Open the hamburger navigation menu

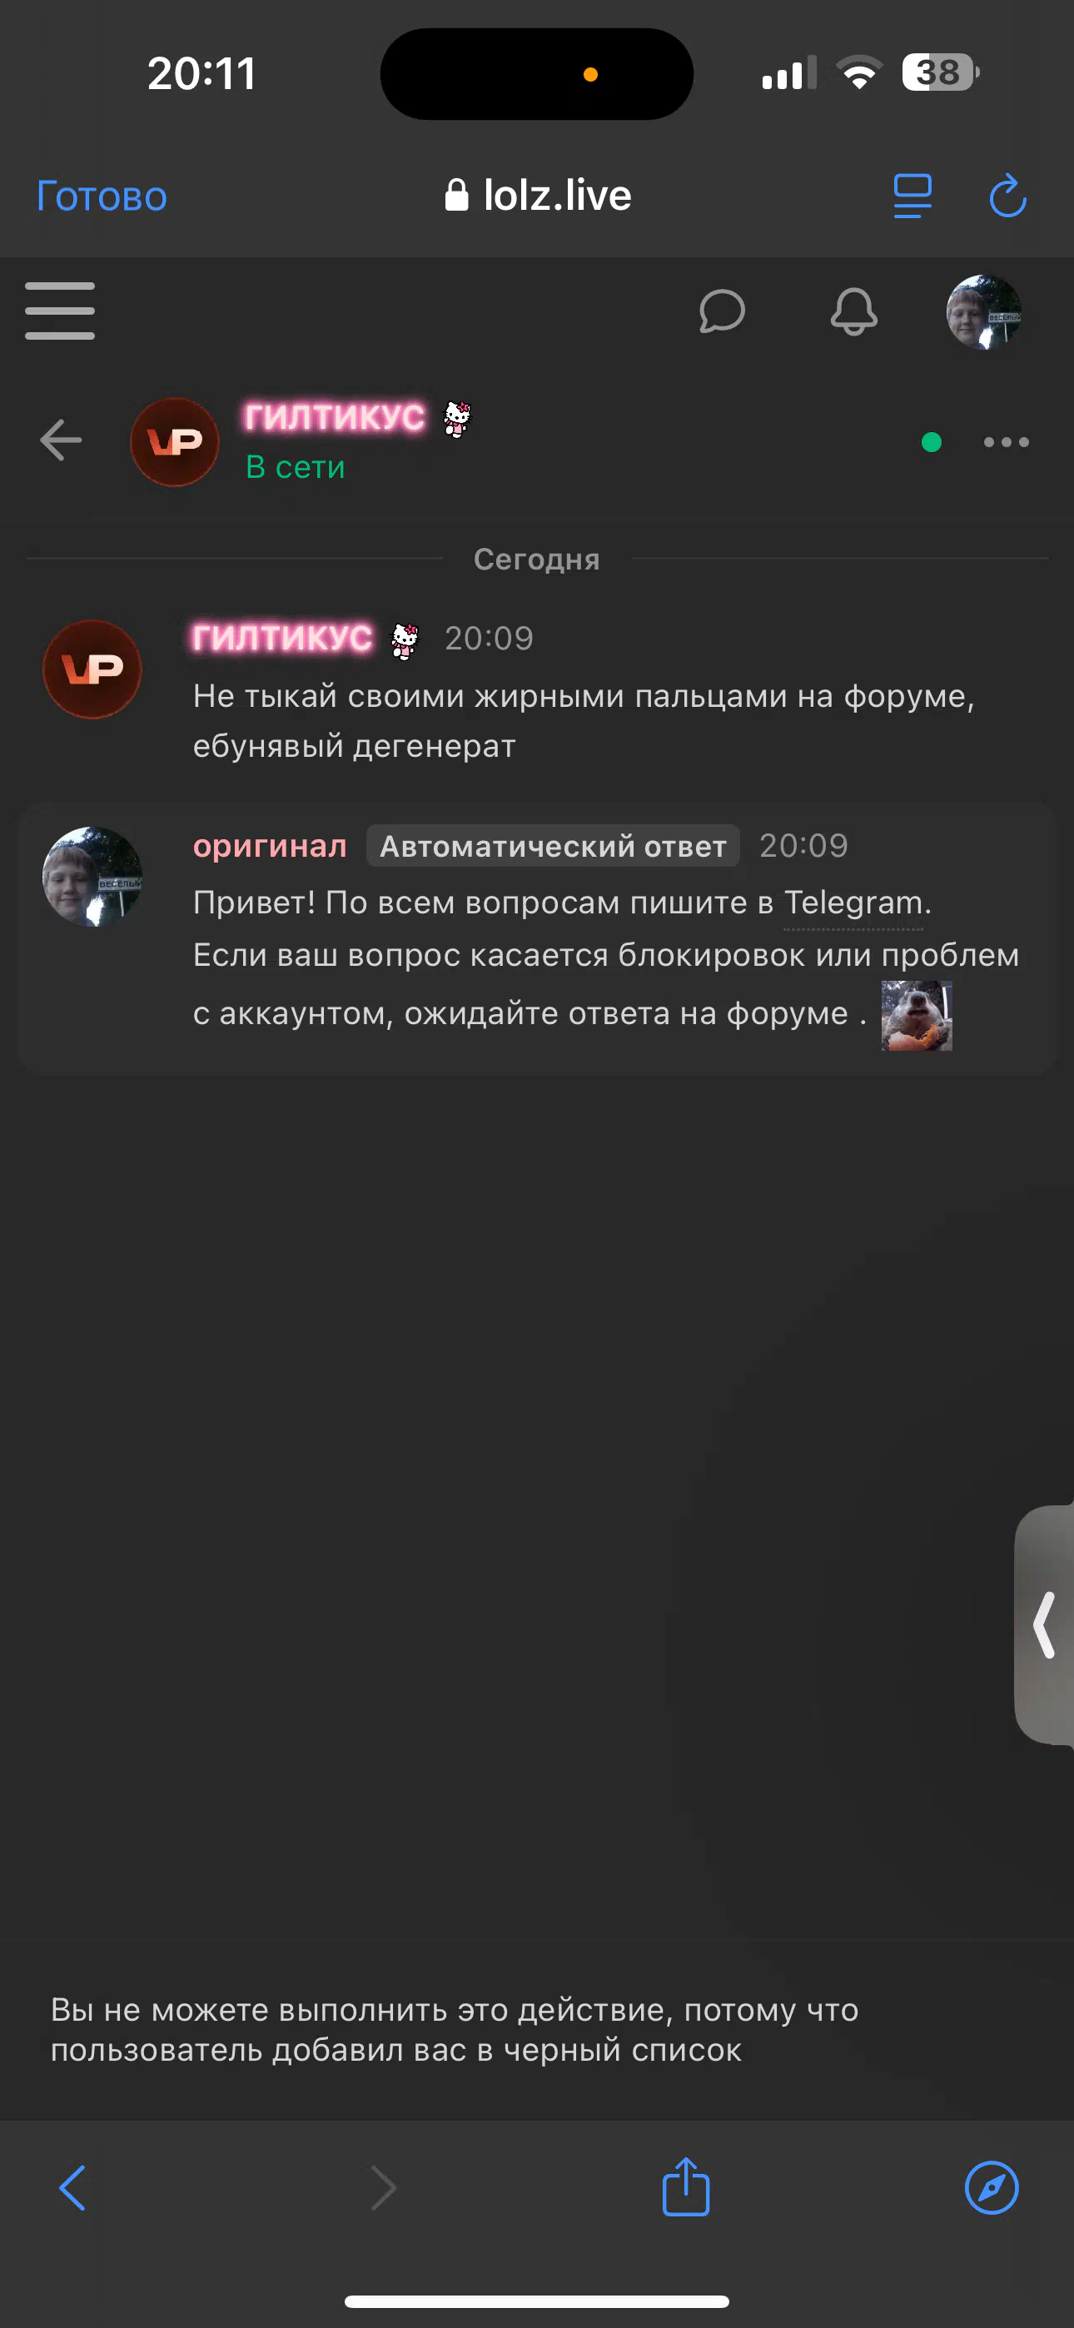(60, 311)
